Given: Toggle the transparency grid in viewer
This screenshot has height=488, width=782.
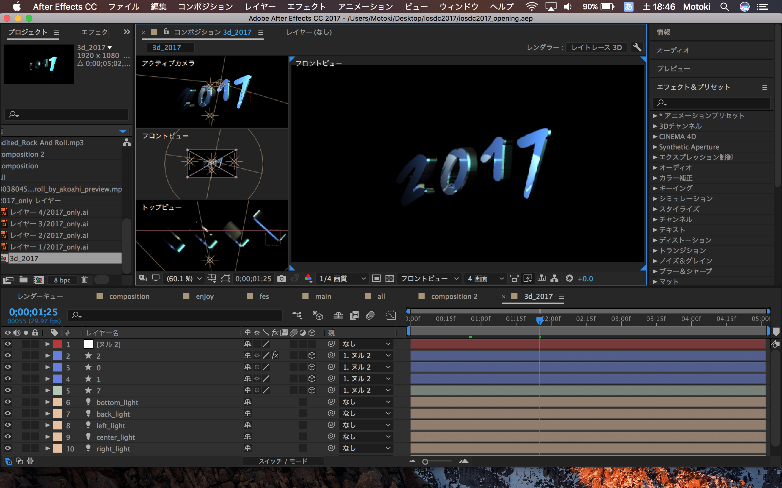Looking at the screenshot, I should click(x=390, y=278).
